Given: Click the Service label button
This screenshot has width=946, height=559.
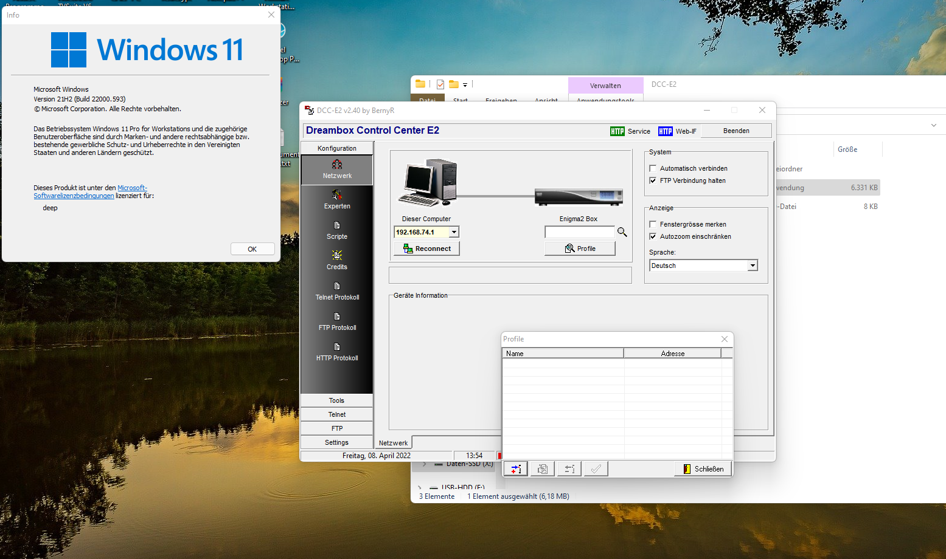Looking at the screenshot, I should pyautogui.click(x=639, y=131).
